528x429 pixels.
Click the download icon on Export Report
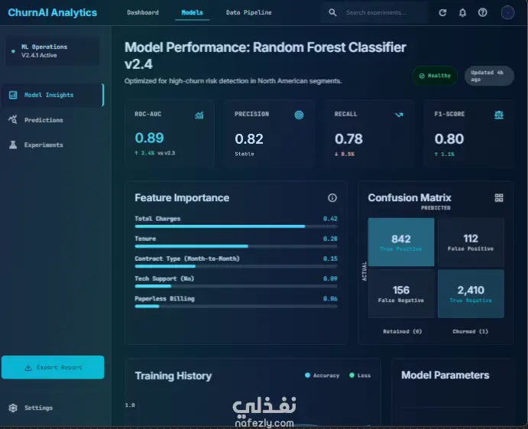click(28, 367)
